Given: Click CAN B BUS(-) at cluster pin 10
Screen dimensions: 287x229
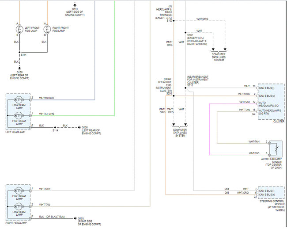Looking at the screenshot, I should tap(267, 88).
